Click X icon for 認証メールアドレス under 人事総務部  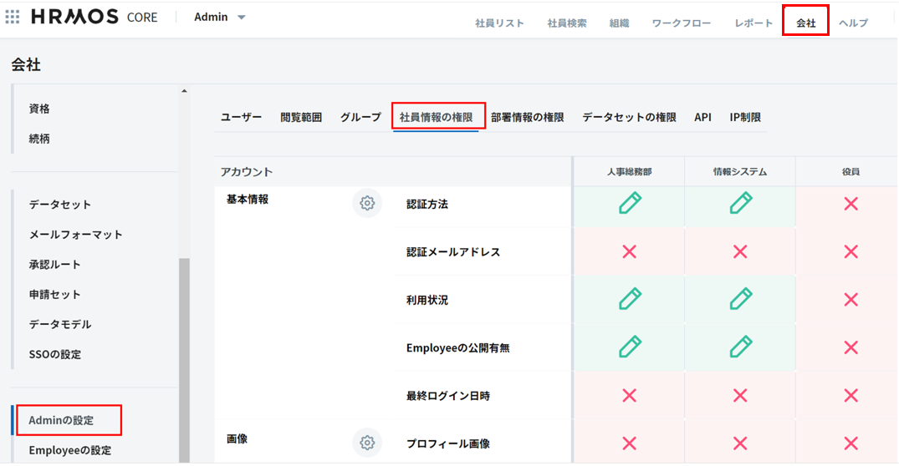pos(630,251)
